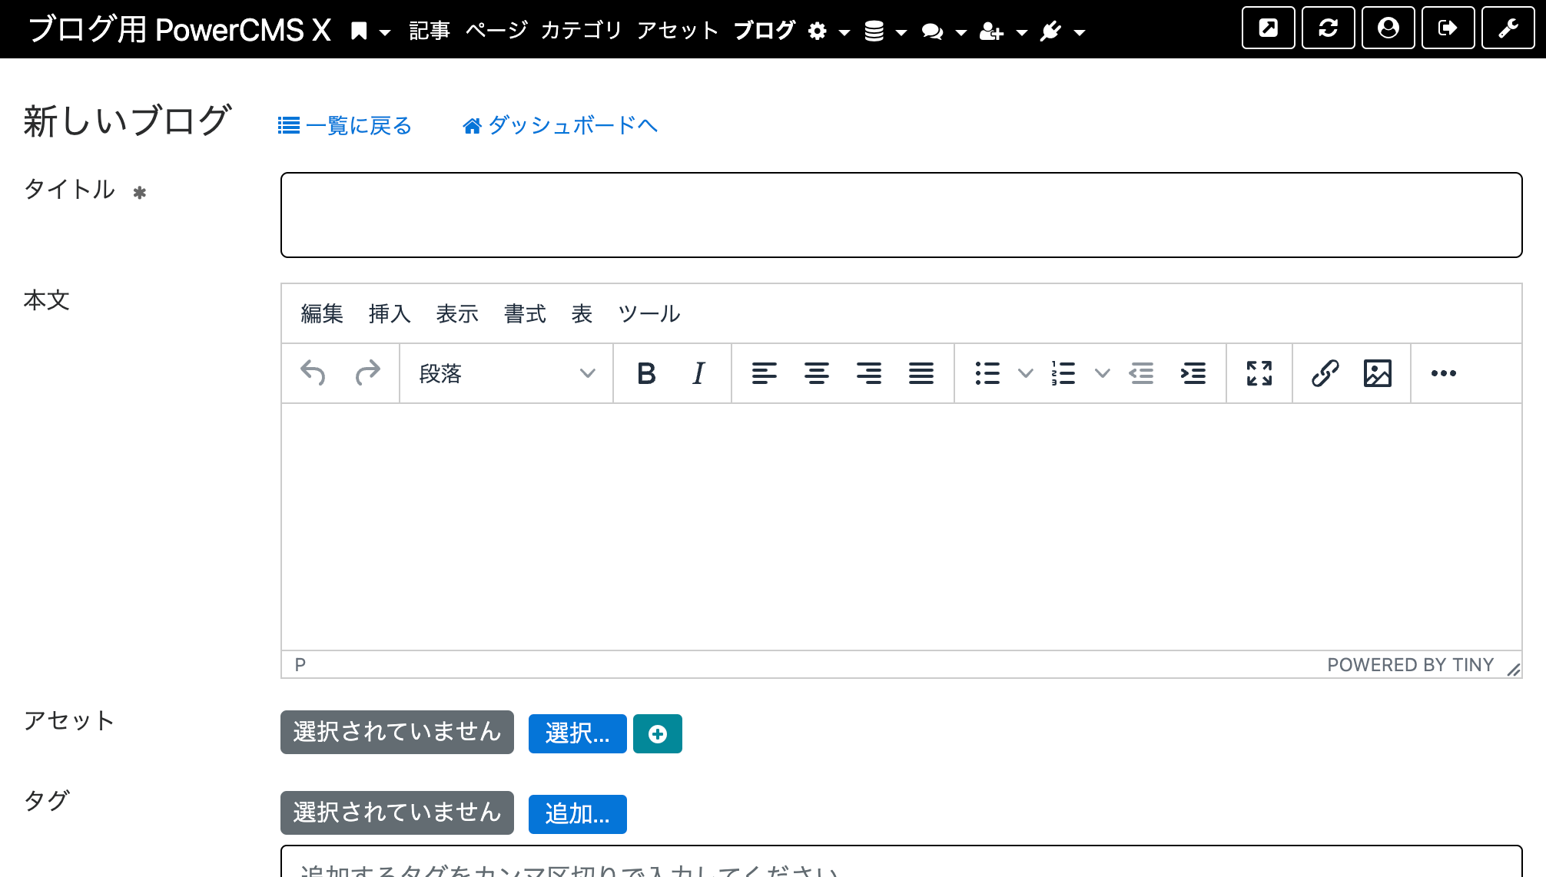1546x877 pixels.
Task: Redo the editor action
Action: click(368, 373)
